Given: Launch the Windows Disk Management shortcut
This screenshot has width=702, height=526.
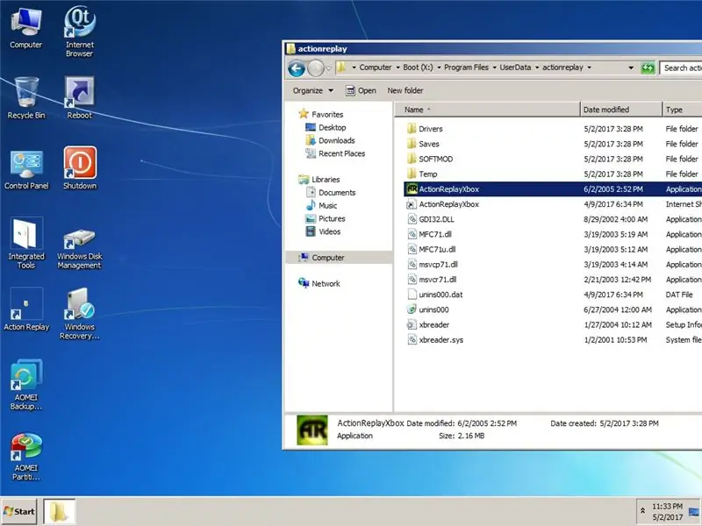Looking at the screenshot, I should [80, 247].
